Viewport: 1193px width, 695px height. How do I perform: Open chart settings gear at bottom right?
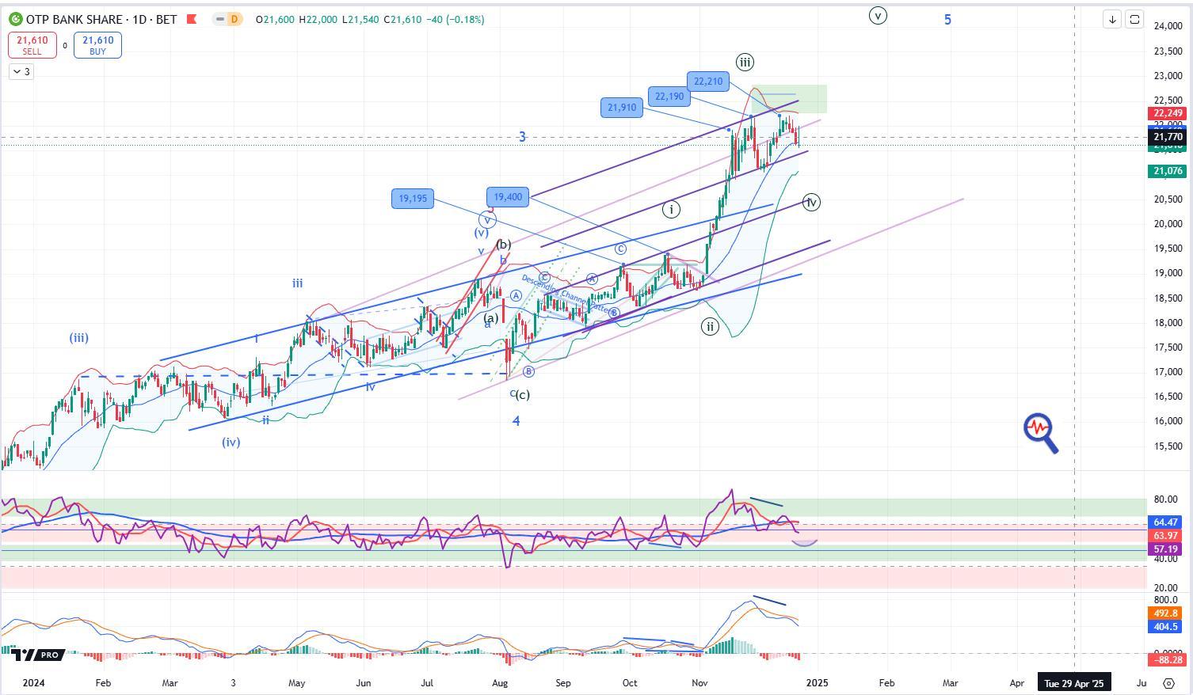pos(1168,682)
